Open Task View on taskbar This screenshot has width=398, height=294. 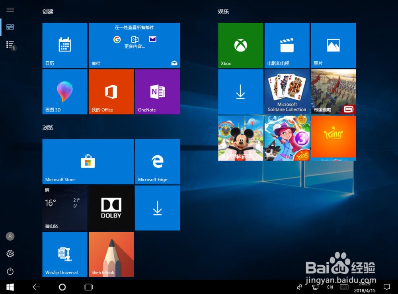click(88, 287)
